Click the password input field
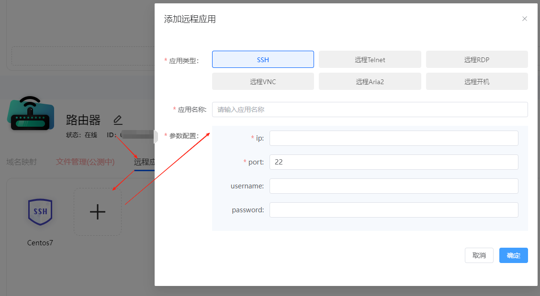Screen dimensions: 540x296 tap(394, 210)
